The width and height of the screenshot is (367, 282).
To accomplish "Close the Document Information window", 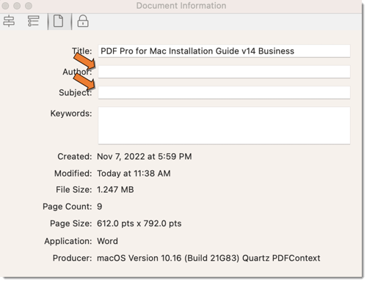I will click(x=5, y=6).
